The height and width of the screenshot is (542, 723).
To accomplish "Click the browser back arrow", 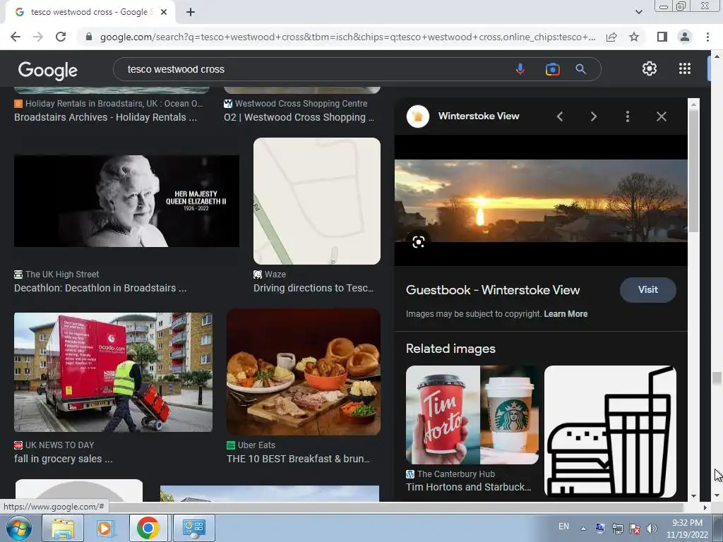I will point(16,37).
